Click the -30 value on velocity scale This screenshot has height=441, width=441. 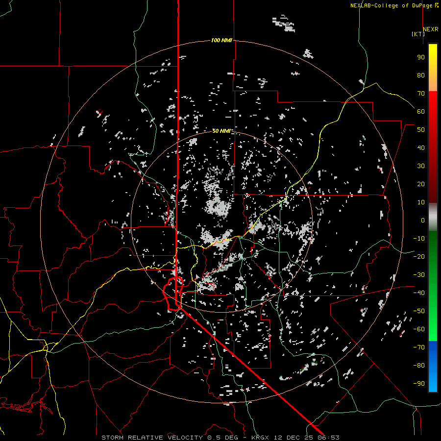(419, 275)
